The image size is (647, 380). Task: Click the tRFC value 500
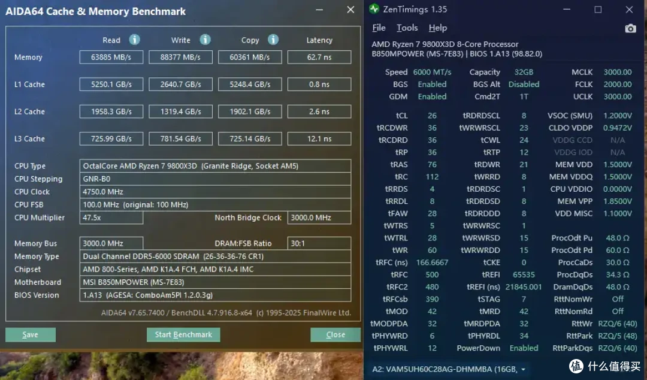[x=432, y=275]
